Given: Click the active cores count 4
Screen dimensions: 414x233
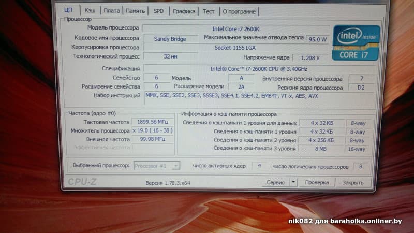Looking at the screenshot, I should point(259,166).
